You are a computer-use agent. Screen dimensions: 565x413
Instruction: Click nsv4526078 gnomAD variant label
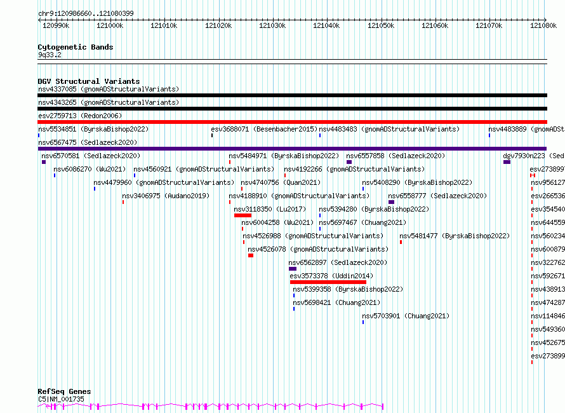coord(318,249)
